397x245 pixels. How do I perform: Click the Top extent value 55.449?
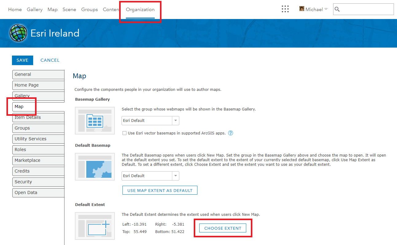point(140,231)
